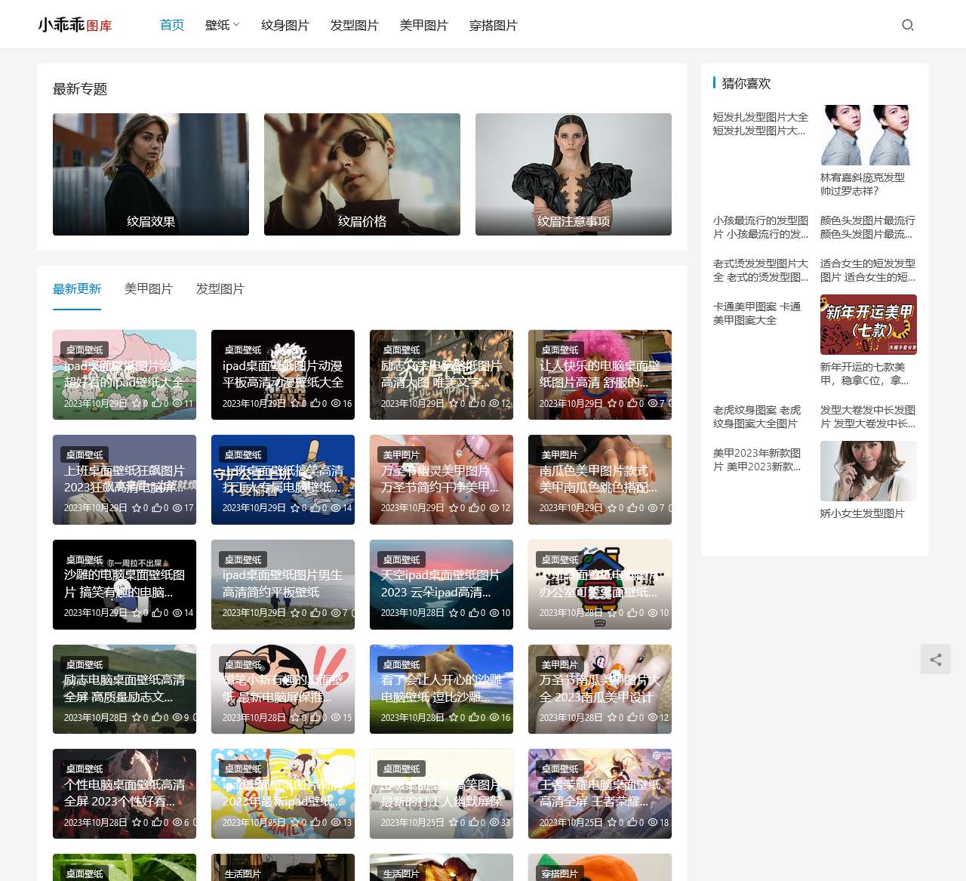Open sidebar link 颜色头发图片最流行
Image resolution: width=966 pixels, height=881 pixels.
868,227
